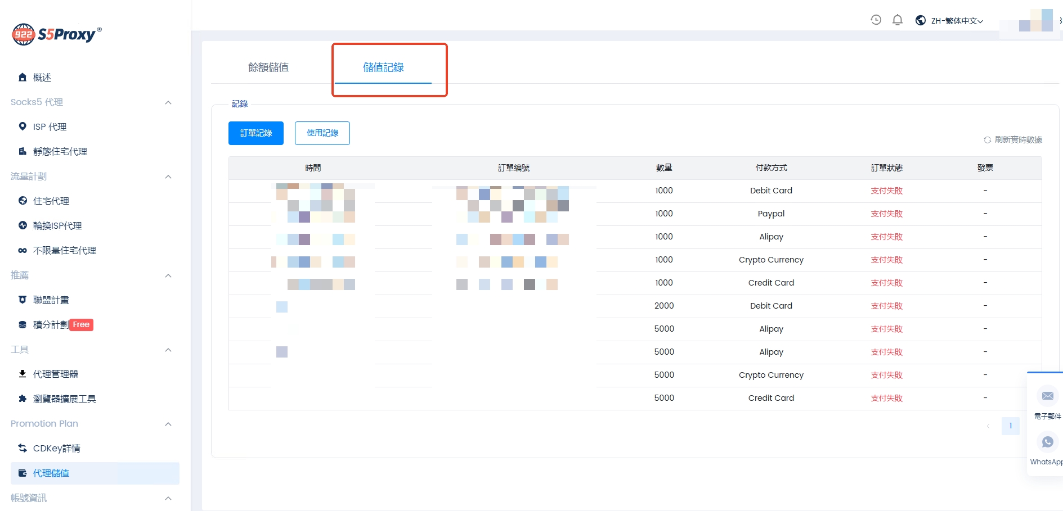Collapse the Socks5 代理 section
This screenshot has height=511, width=1063.
pyautogui.click(x=168, y=102)
